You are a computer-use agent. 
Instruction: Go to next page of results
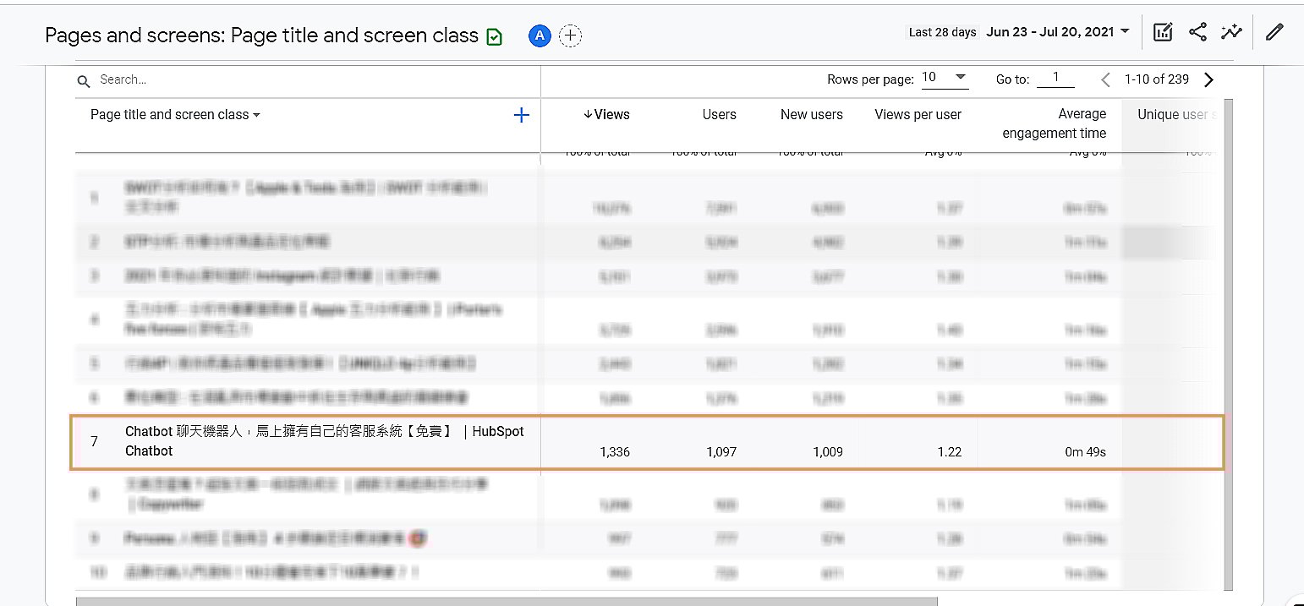pos(1208,79)
